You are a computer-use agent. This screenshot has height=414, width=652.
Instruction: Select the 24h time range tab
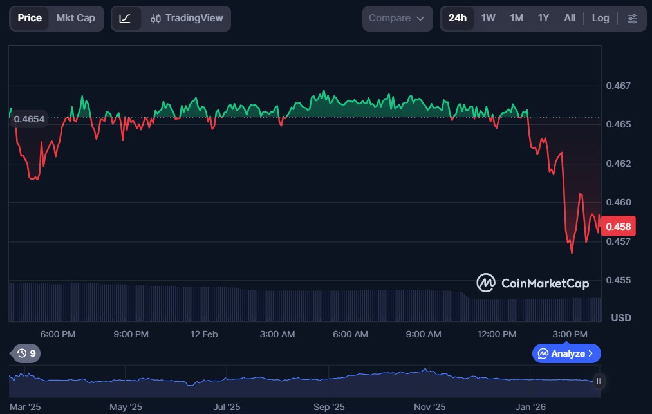tap(457, 19)
